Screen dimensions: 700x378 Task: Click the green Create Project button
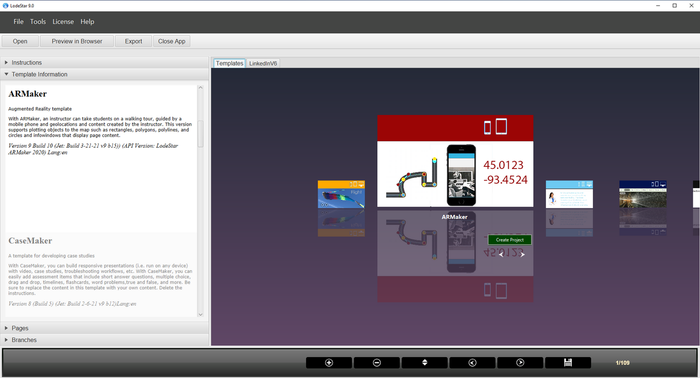510,240
